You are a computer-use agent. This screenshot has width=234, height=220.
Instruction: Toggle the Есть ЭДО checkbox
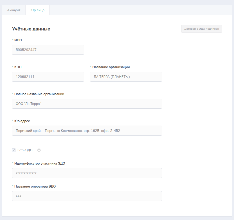tap(14, 150)
